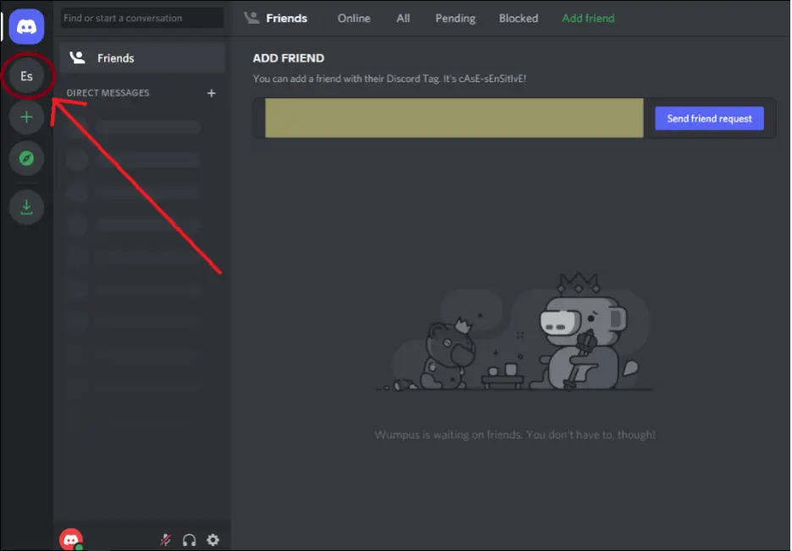View the Blocked tab
Image resolution: width=792 pixels, height=551 pixels.
pyautogui.click(x=519, y=18)
